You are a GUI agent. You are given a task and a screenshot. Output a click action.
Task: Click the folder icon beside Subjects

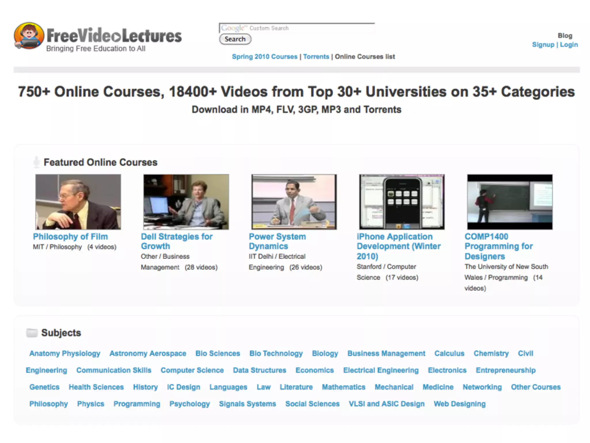32,333
